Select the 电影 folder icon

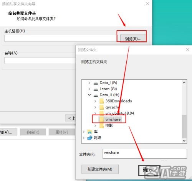click(101, 125)
